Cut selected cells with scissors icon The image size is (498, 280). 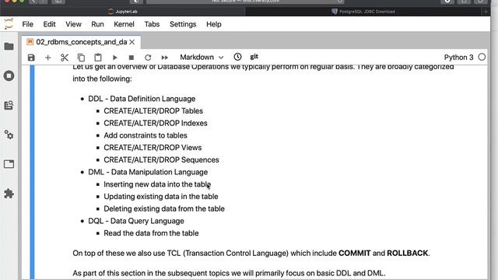65,58
